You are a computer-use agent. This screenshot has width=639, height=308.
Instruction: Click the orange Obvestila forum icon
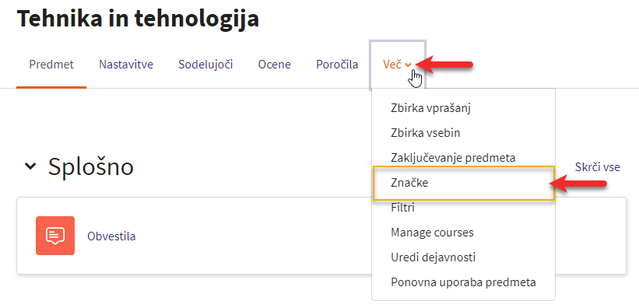[x=55, y=236]
